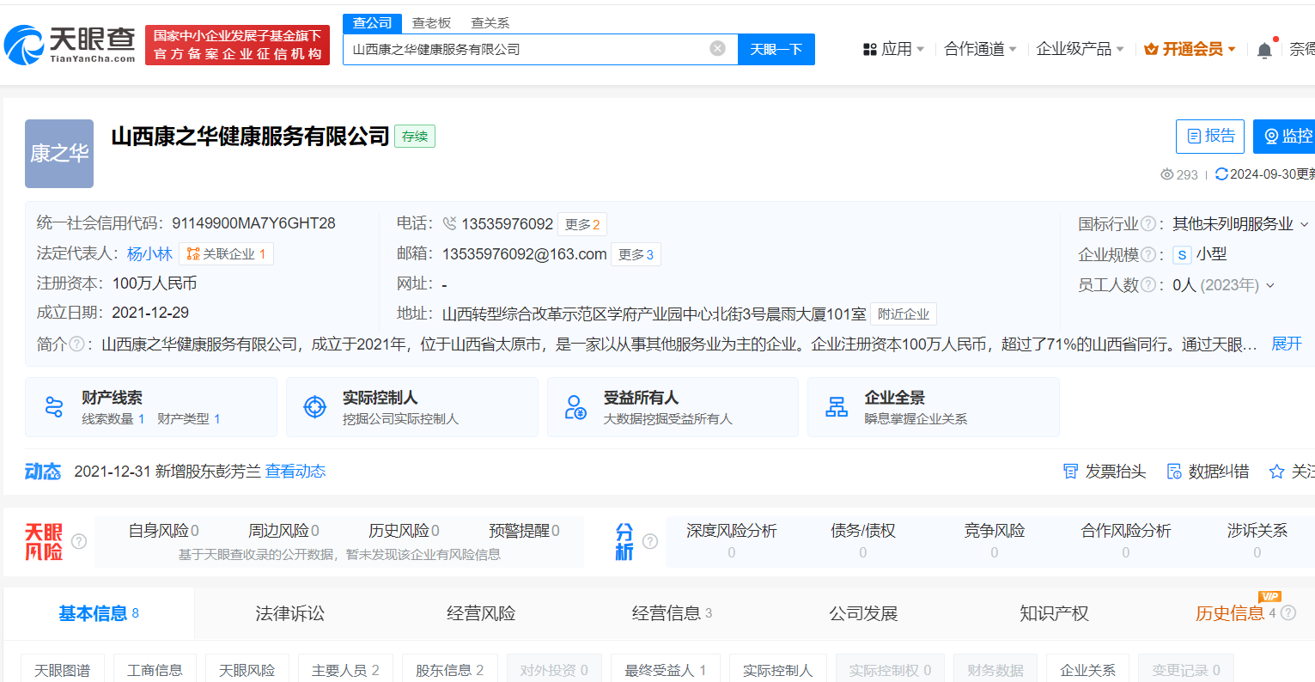1315x682 pixels.
Task: Click the 天眼一下 search button
Action: click(776, 49)
